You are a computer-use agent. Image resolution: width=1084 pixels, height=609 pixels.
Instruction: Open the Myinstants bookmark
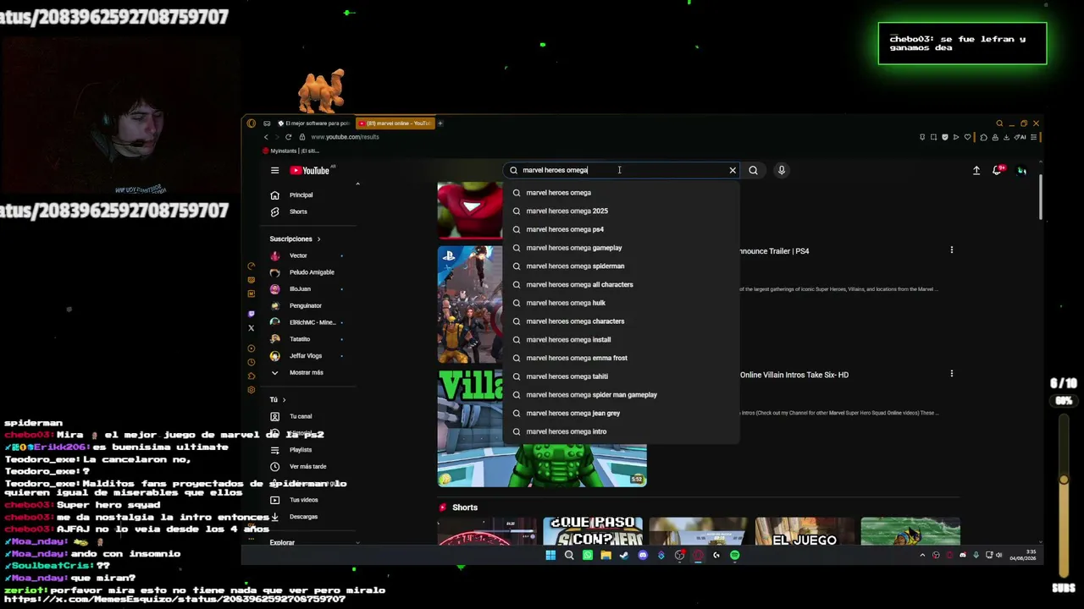point(290,151)
